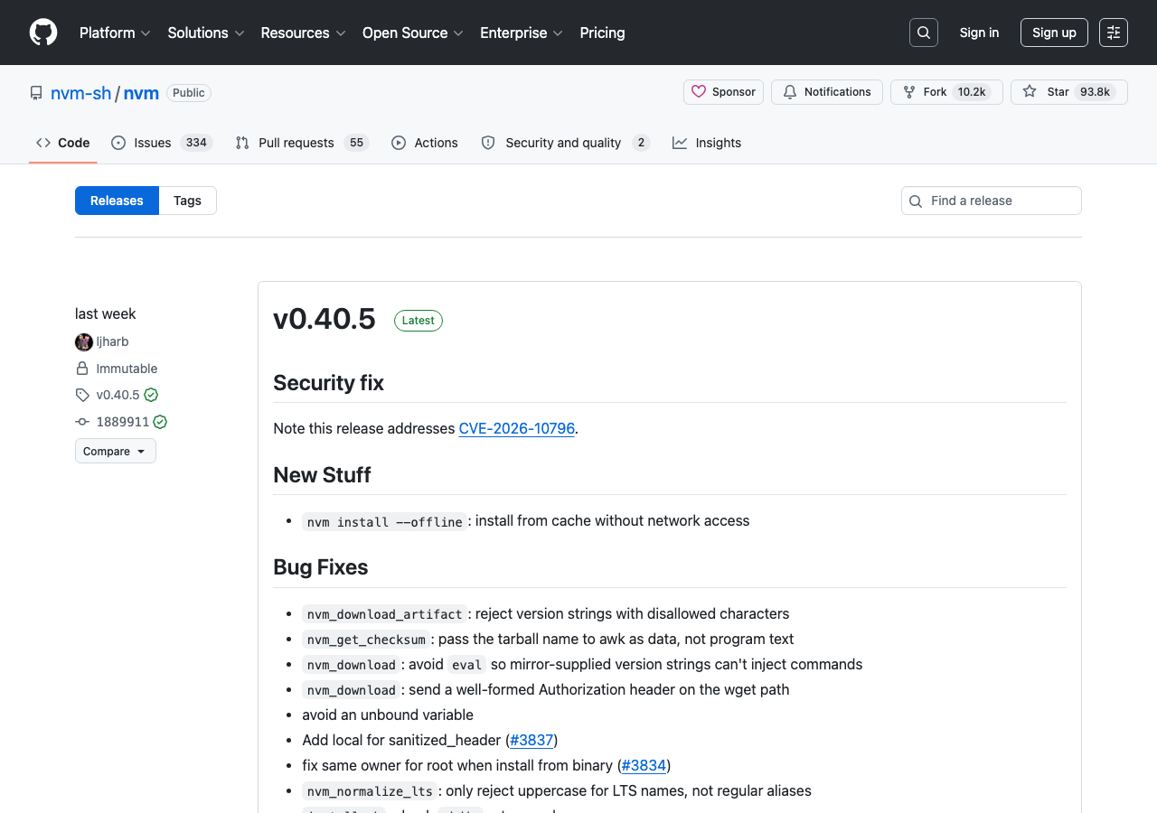Switch to the Tags view
This screenshot has width=1157, height=813.
point(188,201)
